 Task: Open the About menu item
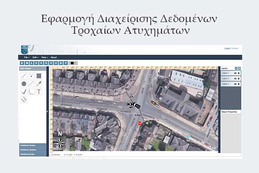(54, 58)
